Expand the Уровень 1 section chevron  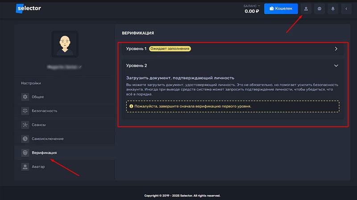[336, 49]
